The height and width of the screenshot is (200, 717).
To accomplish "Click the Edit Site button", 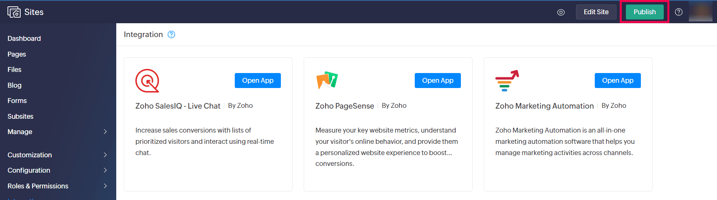I will click(x=596, y=12).
